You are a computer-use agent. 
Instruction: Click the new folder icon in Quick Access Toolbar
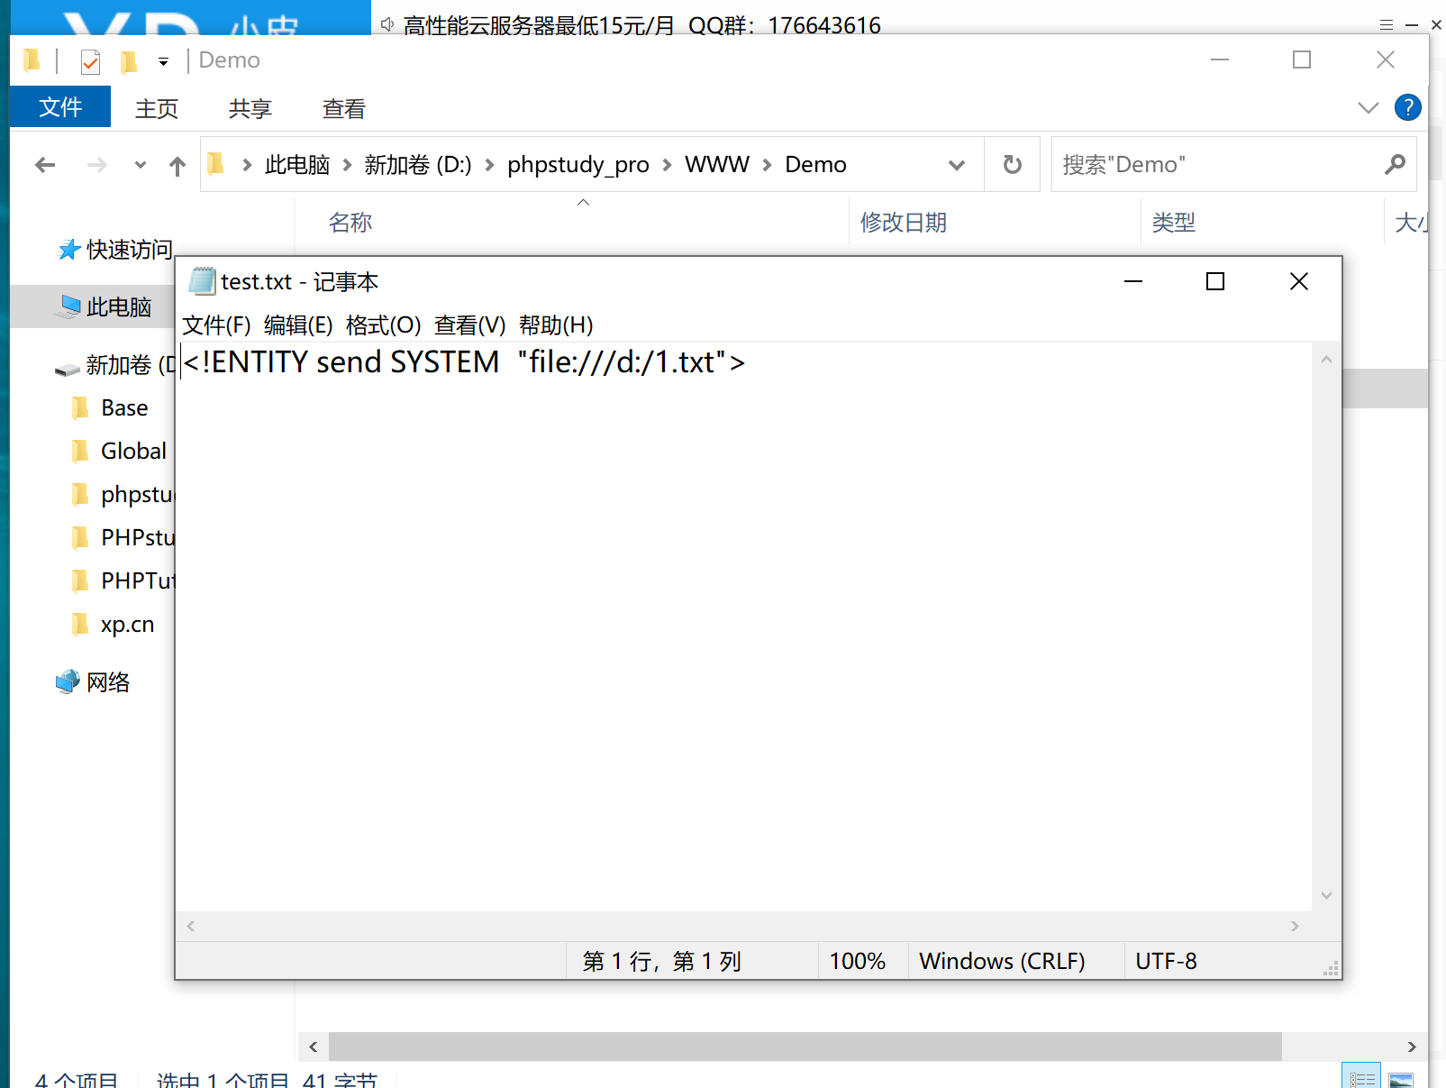pos(128,60)
